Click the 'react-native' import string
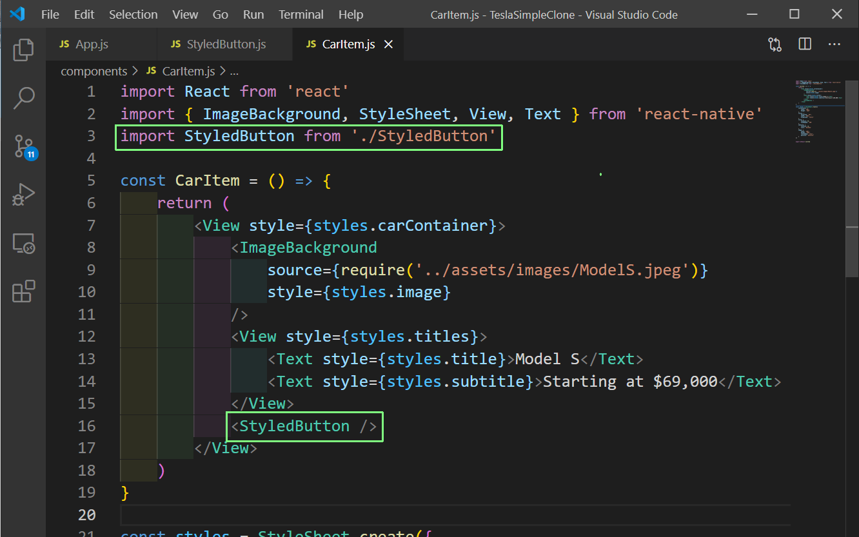The width and height of the screenshot is (859, 537). pyautogui.click(x=699, y=114)
